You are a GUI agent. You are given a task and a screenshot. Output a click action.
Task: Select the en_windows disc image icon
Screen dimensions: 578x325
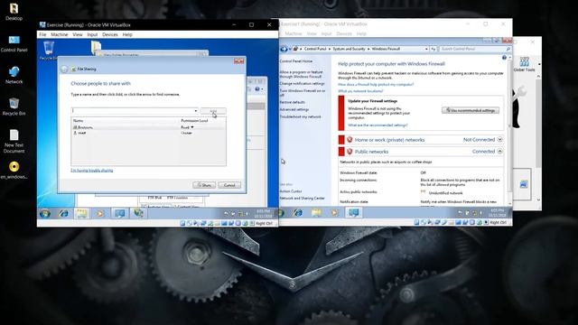tap(14, 171)
